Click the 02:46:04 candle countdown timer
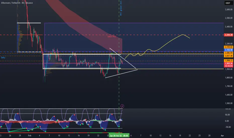 pyautogui.click(x=229, y=66)
